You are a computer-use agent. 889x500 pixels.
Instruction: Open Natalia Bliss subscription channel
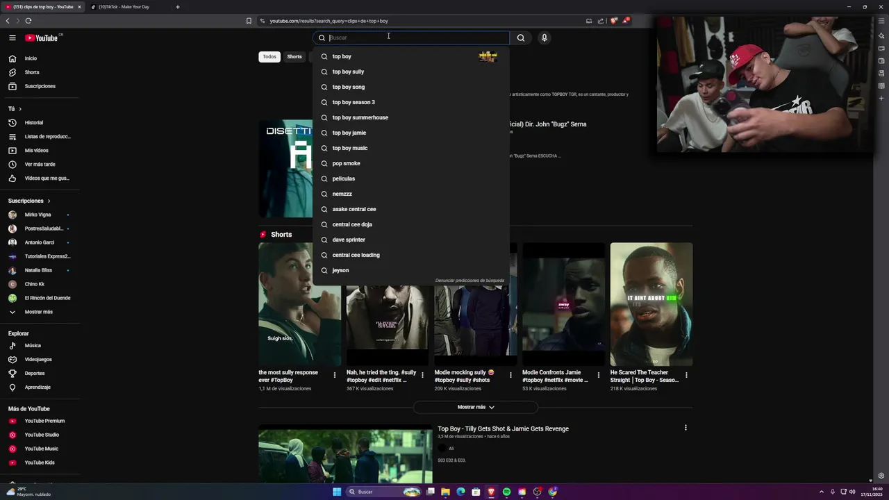(40, 270)
